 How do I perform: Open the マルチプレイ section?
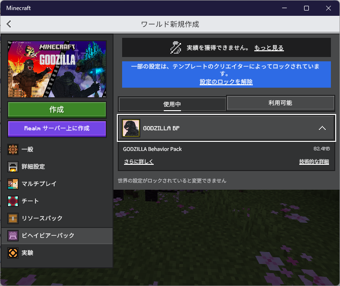point(57,184)
